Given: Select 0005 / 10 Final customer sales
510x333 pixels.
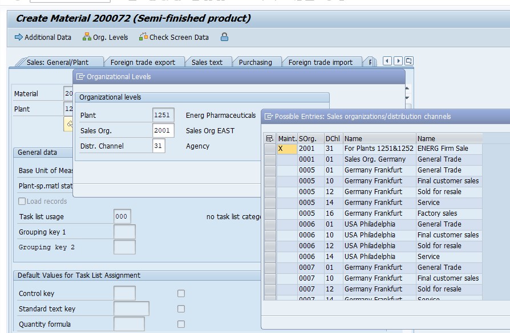Looking at the screenshot, I should [449, 181].
